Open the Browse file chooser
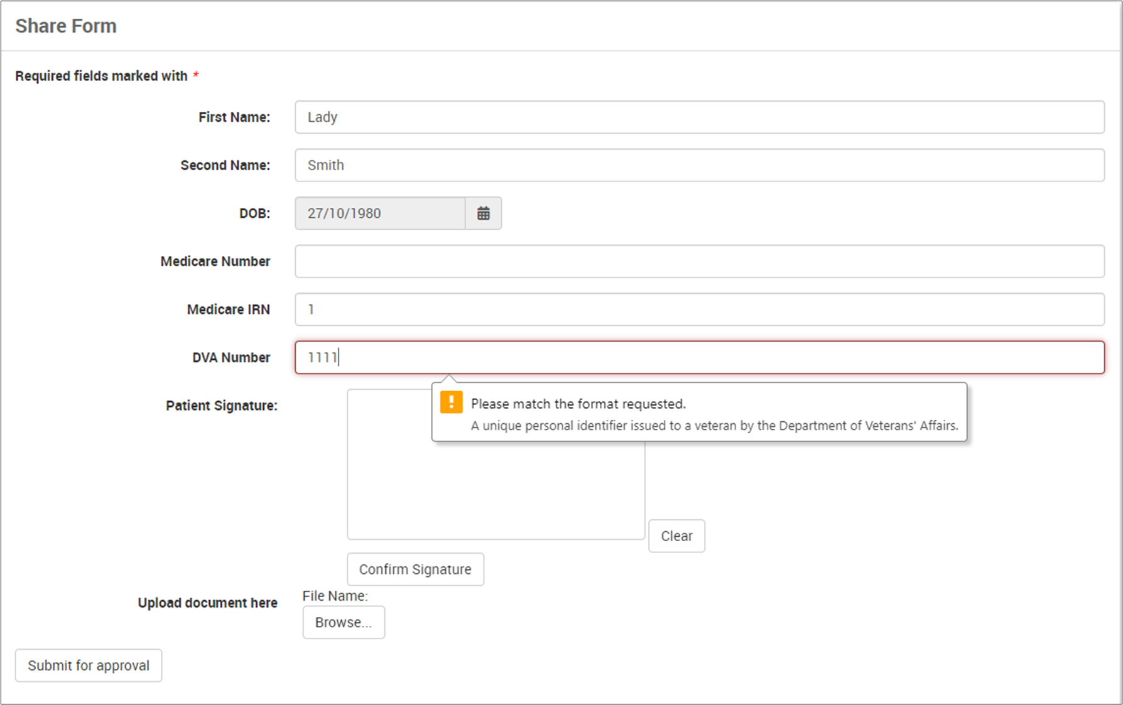 [344, 622]
